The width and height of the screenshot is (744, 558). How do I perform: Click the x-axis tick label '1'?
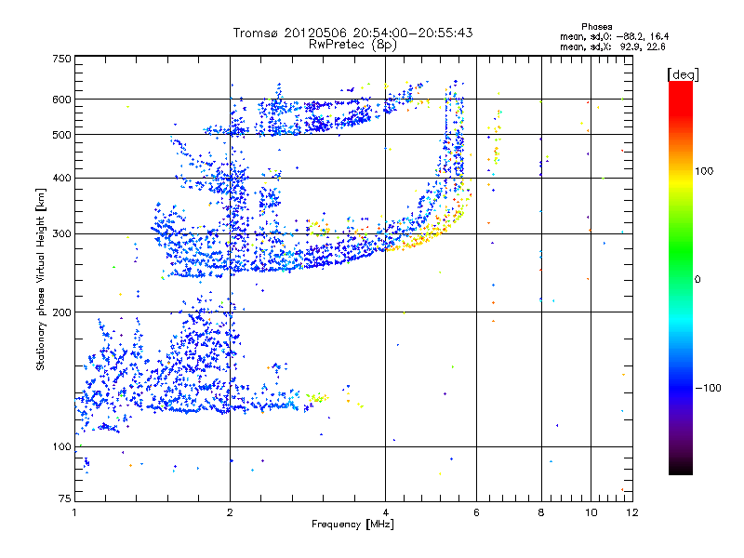click(x=74, y=512)
